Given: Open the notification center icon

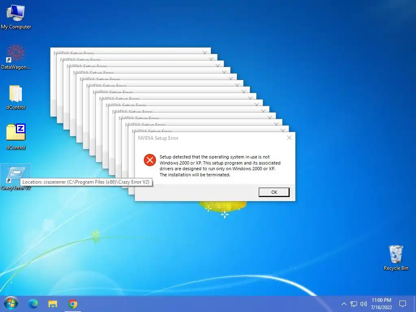Looking at the screenshot, I should tap(403, 304).
